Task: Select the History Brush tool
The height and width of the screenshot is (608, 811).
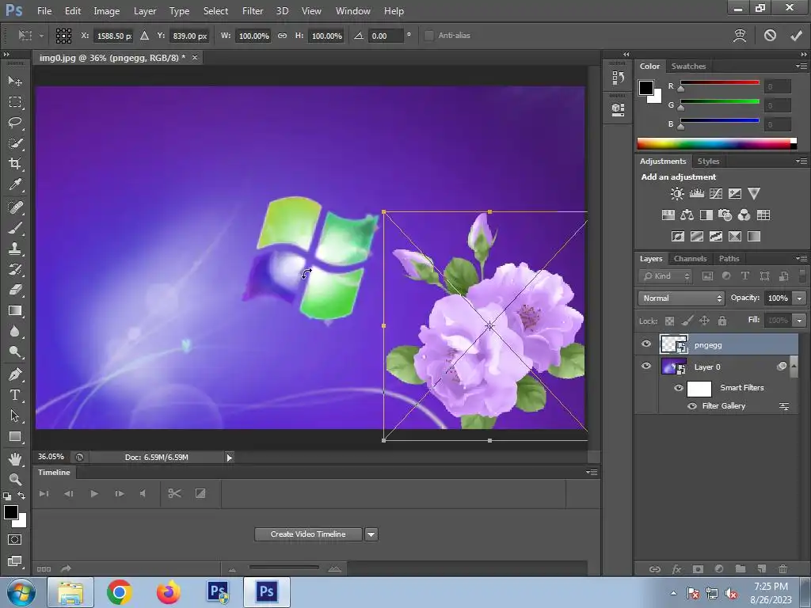Action: (x=15, y=269)
